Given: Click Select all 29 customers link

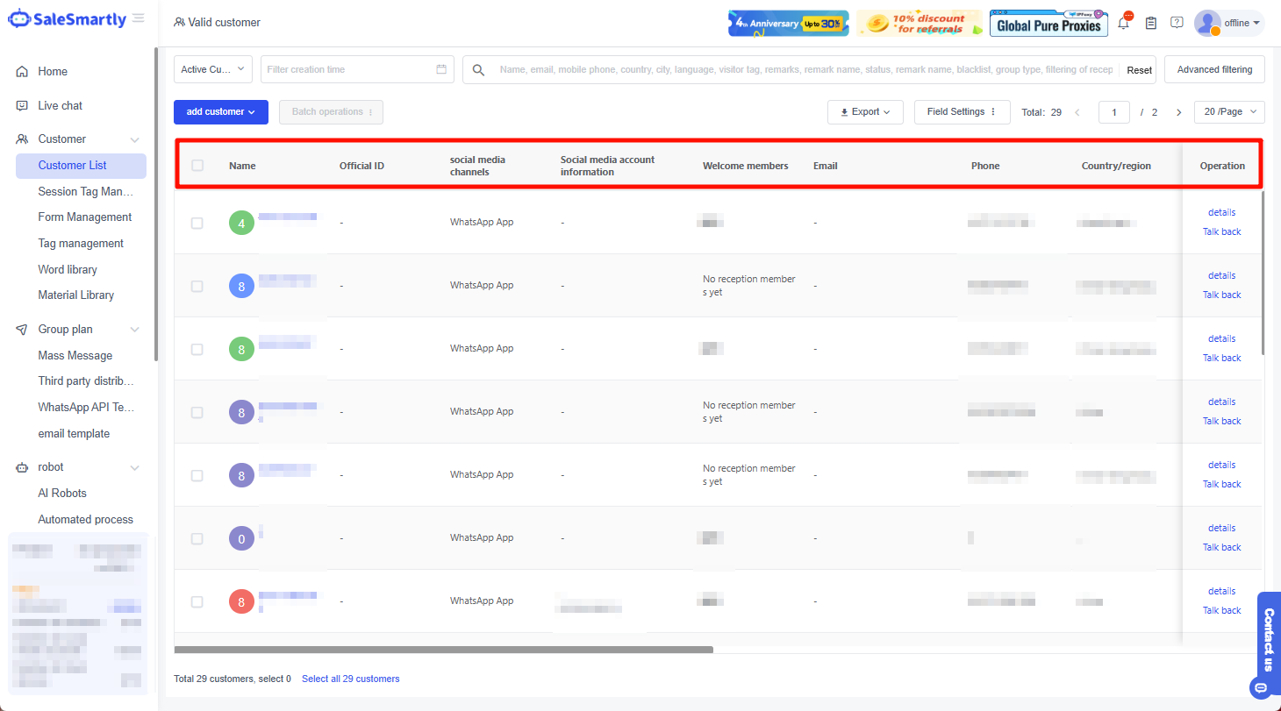Looking at the screenshot, I should click(x=350, y=679).
